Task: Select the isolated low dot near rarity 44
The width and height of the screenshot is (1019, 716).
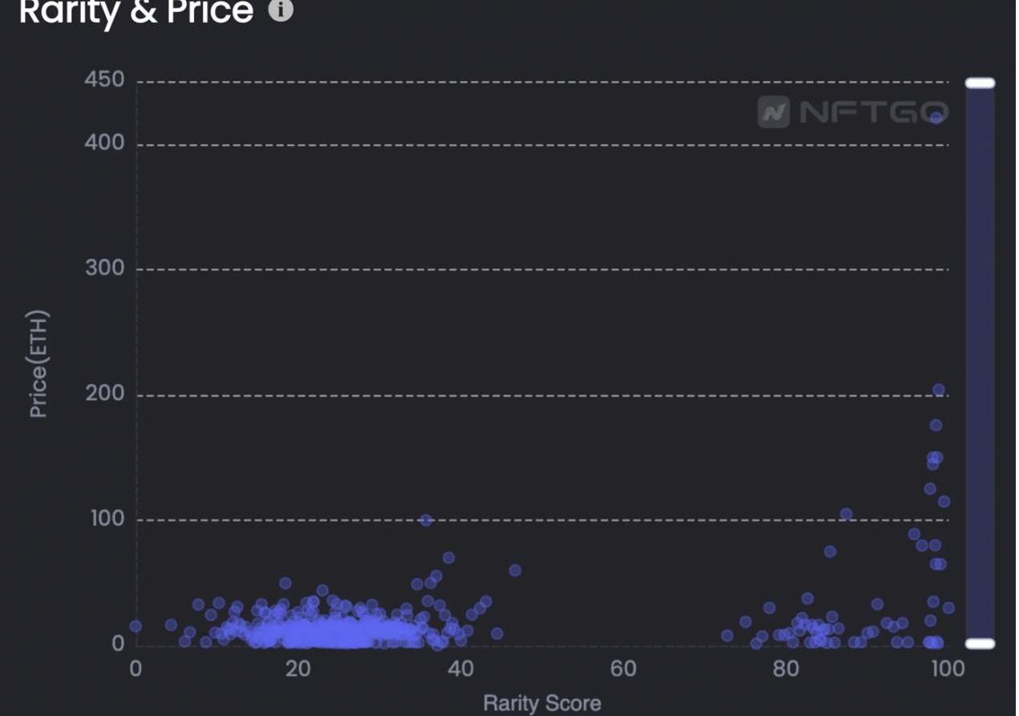Action: pyautogui.click(x=497, y=633)
